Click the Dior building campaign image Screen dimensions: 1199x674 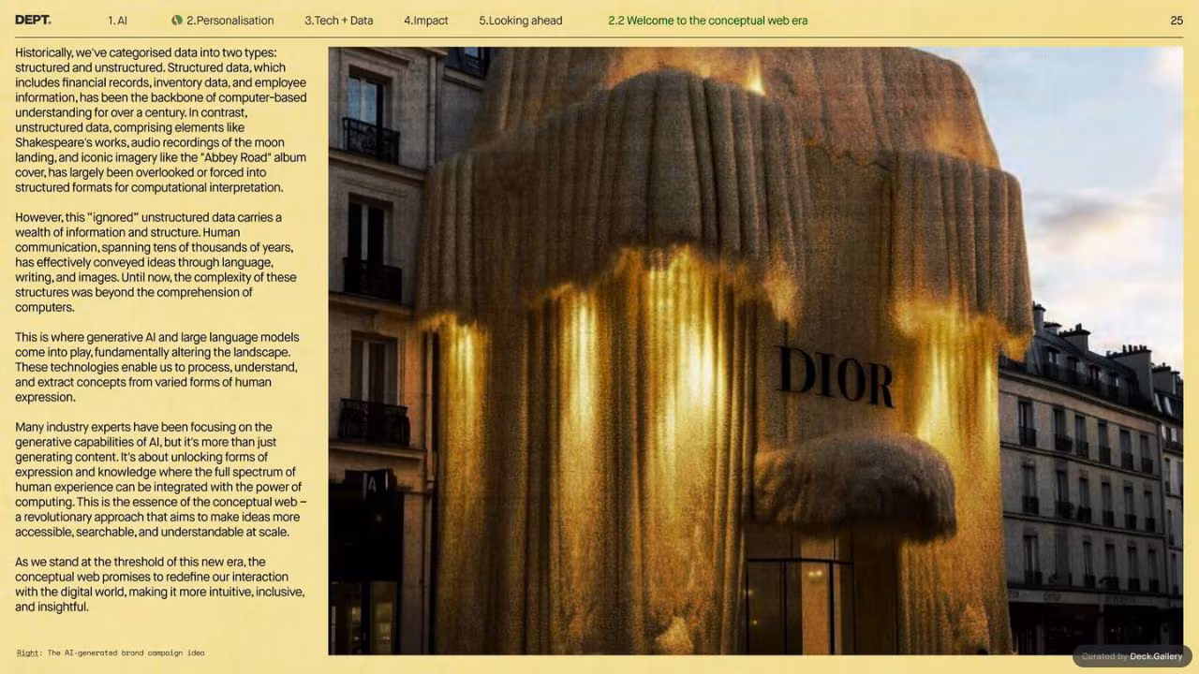(755, 351)
